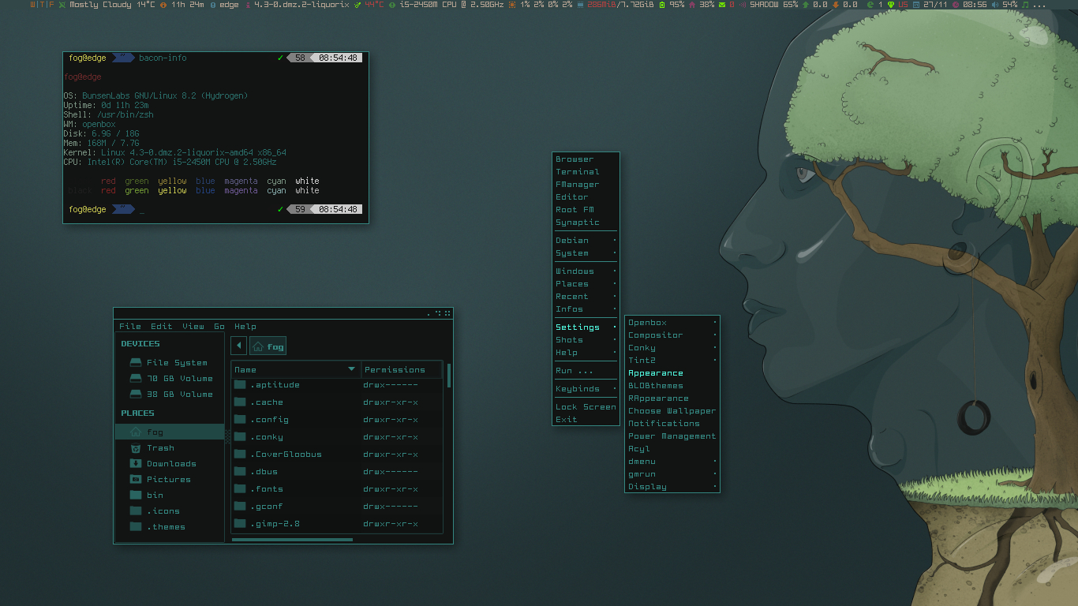Screen dimensions: 1078x606
Task: Open the File menu in file manager
Action: pyautogui.click(x=130, y=327)
